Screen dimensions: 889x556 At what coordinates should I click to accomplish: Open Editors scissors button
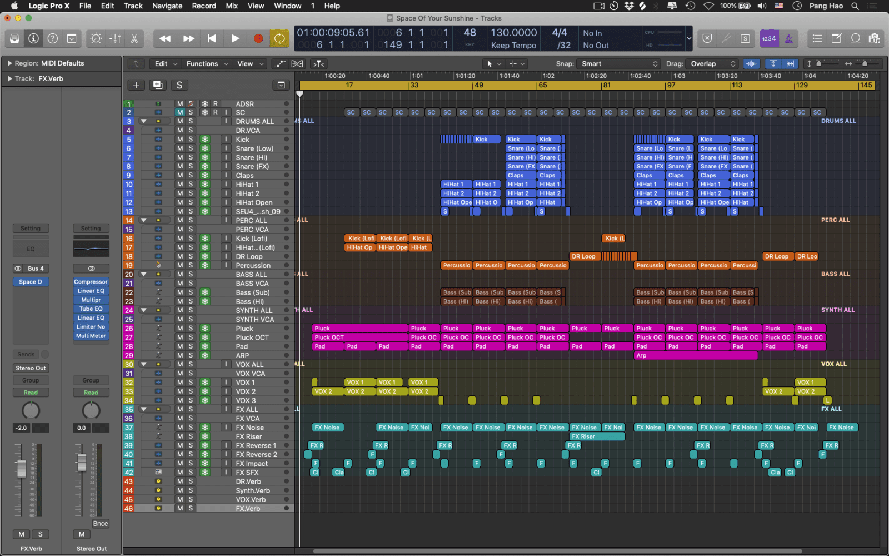[134, 38]
